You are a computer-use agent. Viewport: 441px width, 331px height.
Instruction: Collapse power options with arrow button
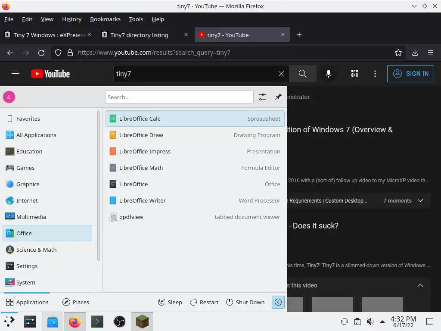click(278, 302)
